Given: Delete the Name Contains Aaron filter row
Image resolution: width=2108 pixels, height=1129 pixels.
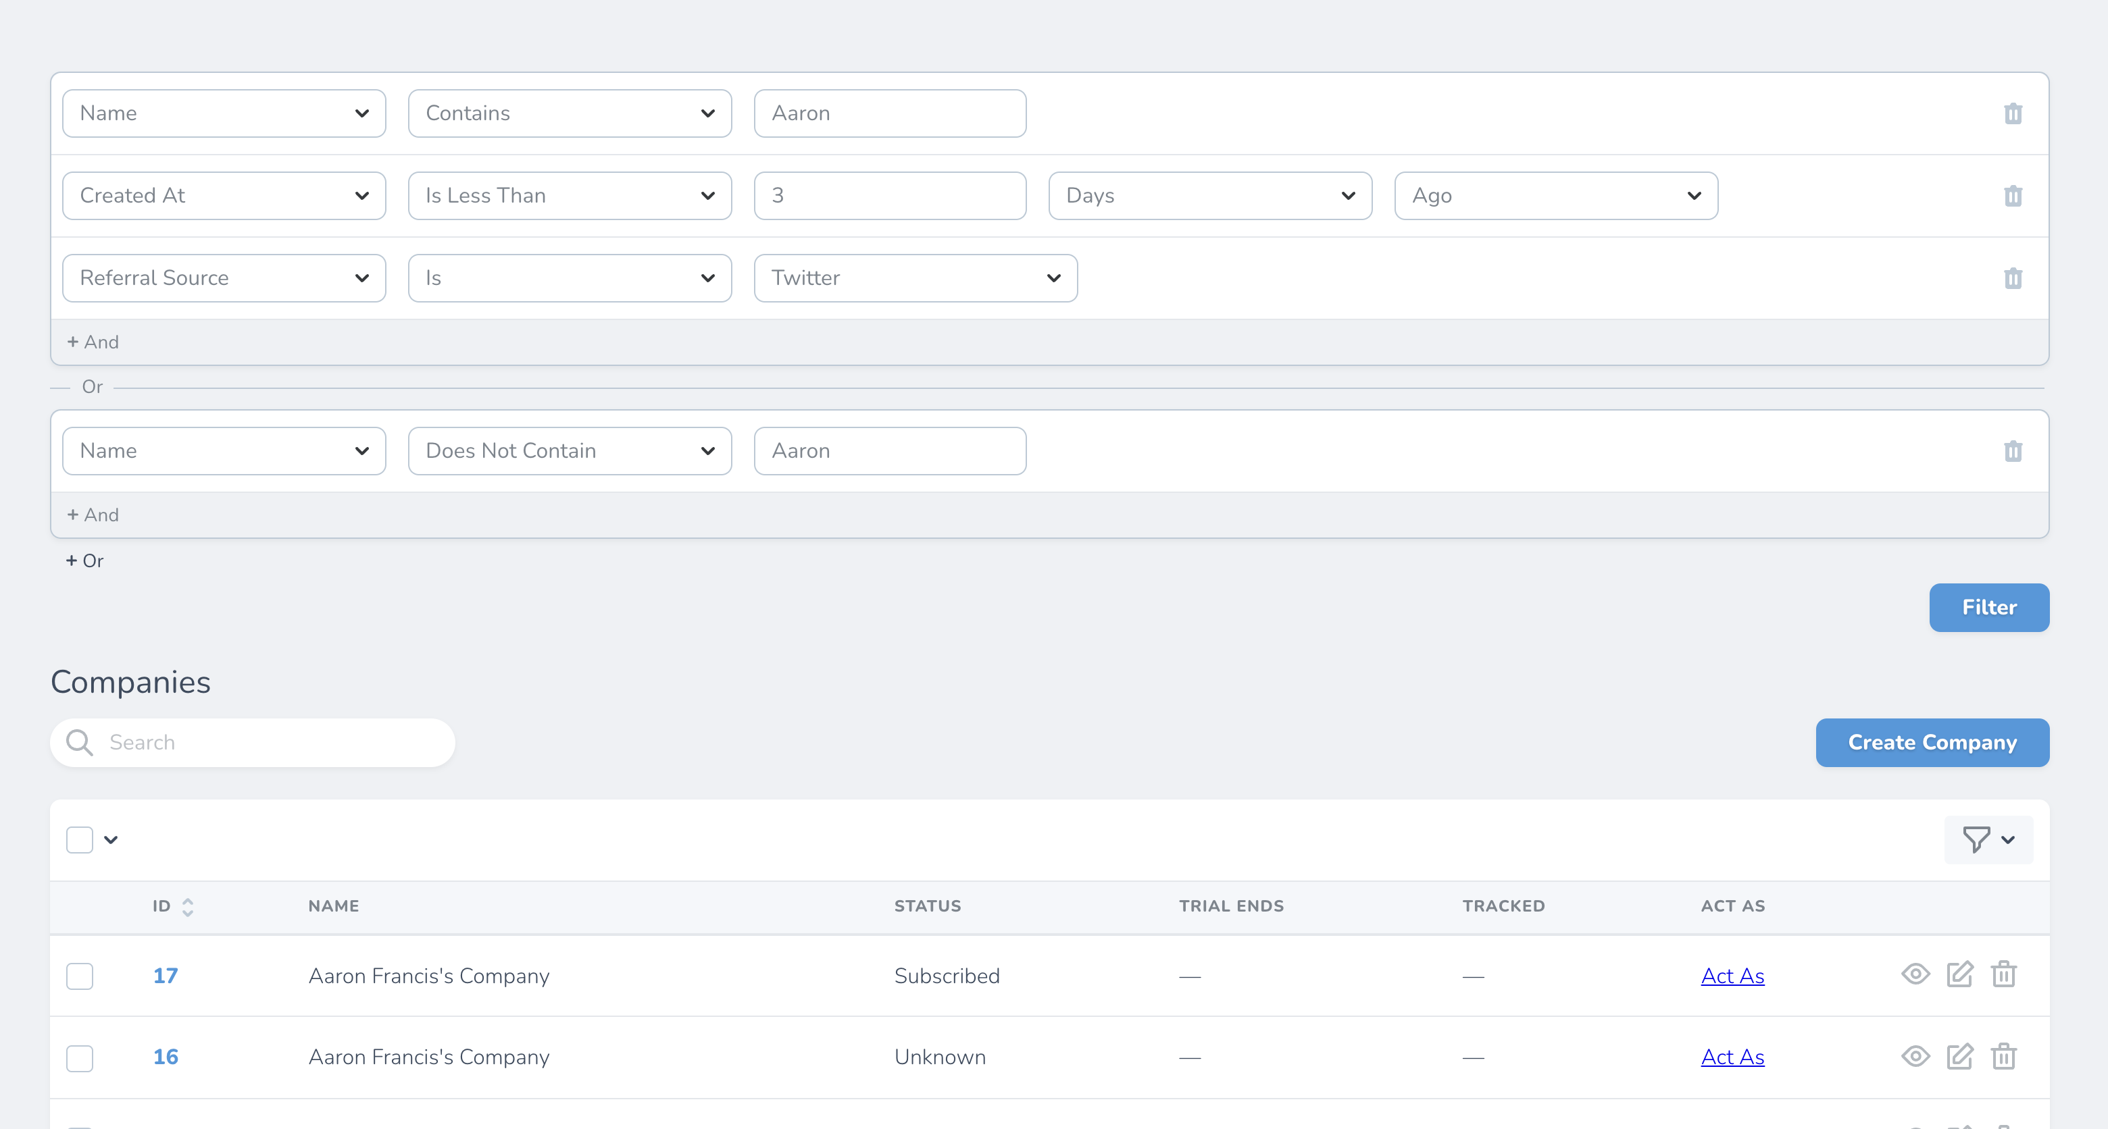Looking at the screenshot, I should (2012, 113).
